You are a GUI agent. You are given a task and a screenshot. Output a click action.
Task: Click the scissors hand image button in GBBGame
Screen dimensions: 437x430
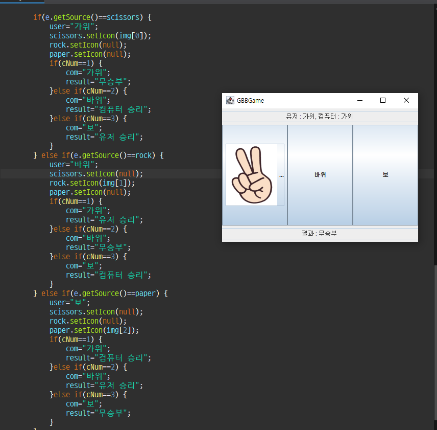click(x=255, y=175)
